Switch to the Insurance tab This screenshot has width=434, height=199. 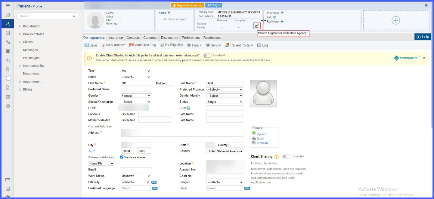tap(116, 38)
